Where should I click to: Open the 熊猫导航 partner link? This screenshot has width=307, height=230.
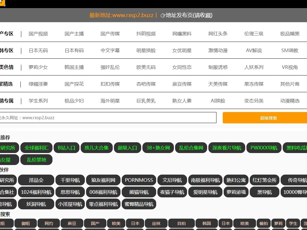point(139,192)
